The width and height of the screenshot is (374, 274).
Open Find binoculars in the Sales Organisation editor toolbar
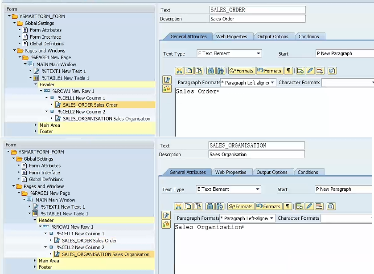(210, 206)
